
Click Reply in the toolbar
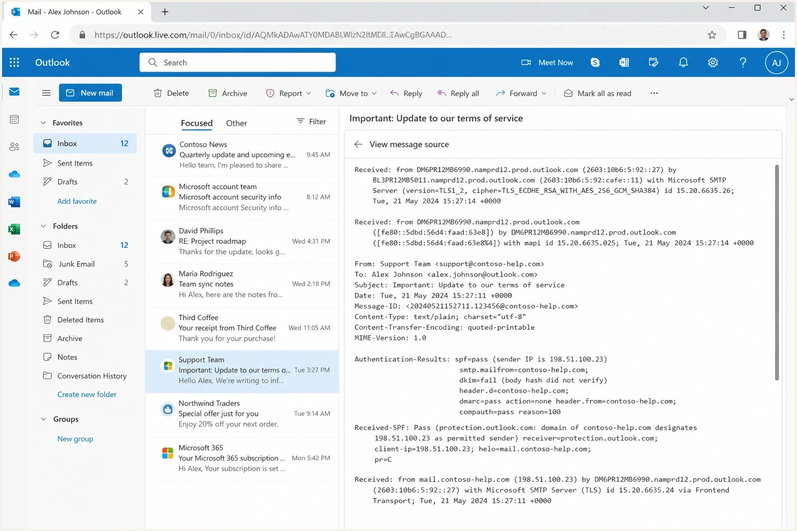406,93
